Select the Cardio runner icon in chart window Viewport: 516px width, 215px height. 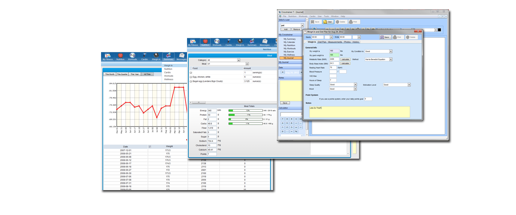point(144,57)
